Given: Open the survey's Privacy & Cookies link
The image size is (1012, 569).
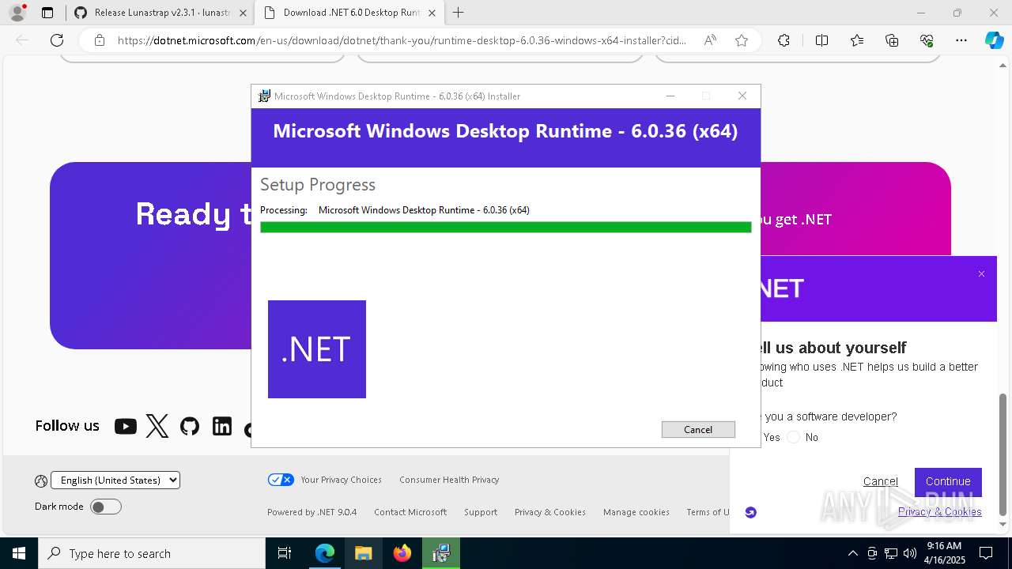Looking at the screenshot, I should coord(939,511).
